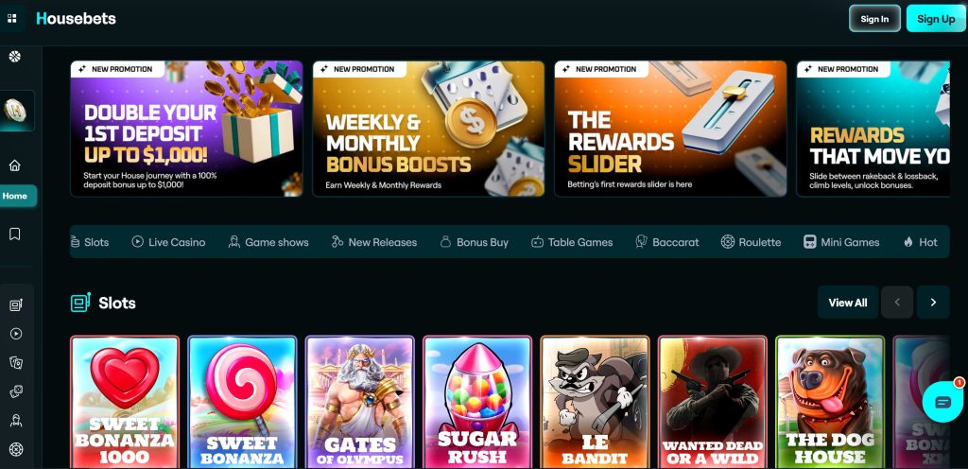The width and height of the screenshot is (968, 469).
Task: Click the roulette wheel icon in sidebar
Action: click(x=16, y=449)
